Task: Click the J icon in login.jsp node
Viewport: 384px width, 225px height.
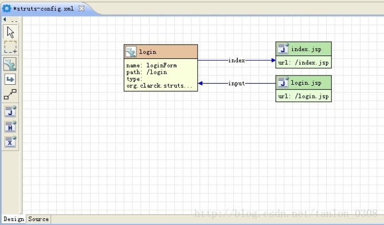Action: [283, 82]
